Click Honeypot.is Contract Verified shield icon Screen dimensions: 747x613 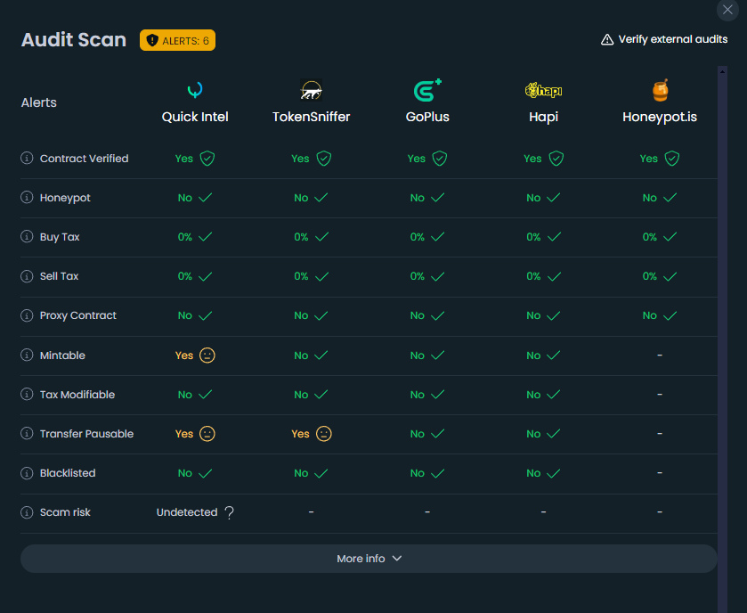click(x=672, y=159)
